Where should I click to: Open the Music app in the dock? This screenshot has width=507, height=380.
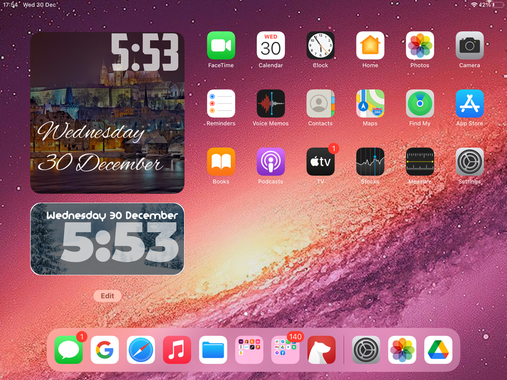[177, 350]
